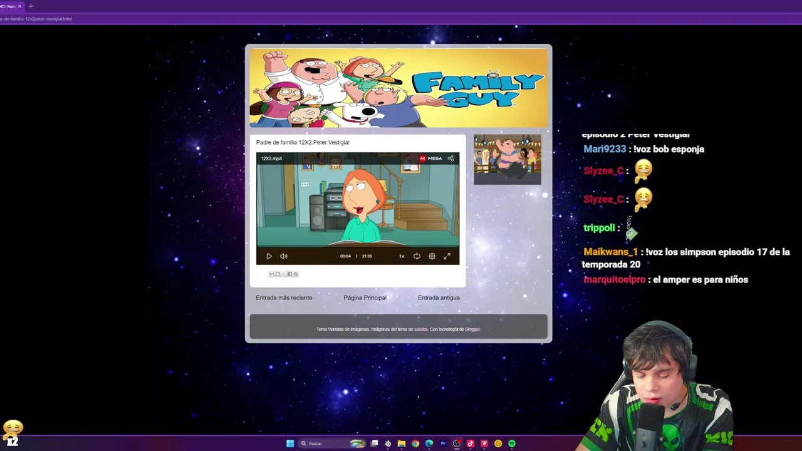The image size is (802, 451).
Task: Open Microsoft Edge from the taskbar
Action: click(x=429, y=443)
